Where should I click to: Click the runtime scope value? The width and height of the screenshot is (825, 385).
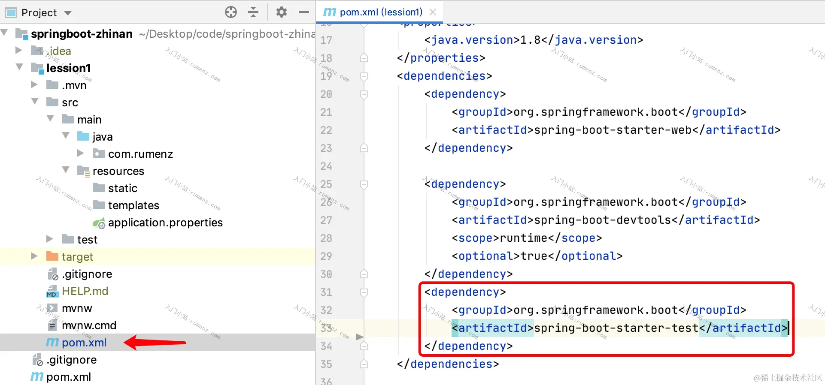pos(524,238)
